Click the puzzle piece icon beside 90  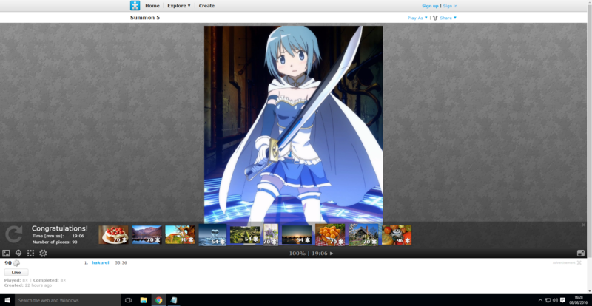click(16, 263)
